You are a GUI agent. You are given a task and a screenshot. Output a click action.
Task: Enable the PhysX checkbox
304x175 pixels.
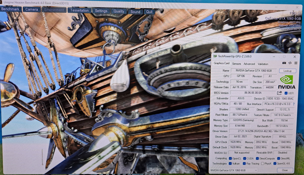(262, 163)
